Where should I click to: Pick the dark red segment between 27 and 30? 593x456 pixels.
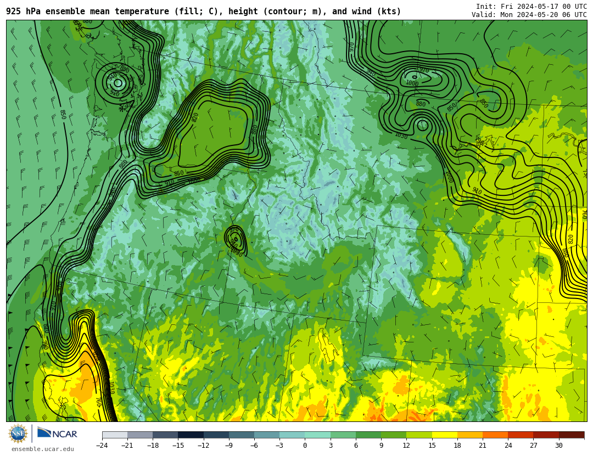point(546,435)
